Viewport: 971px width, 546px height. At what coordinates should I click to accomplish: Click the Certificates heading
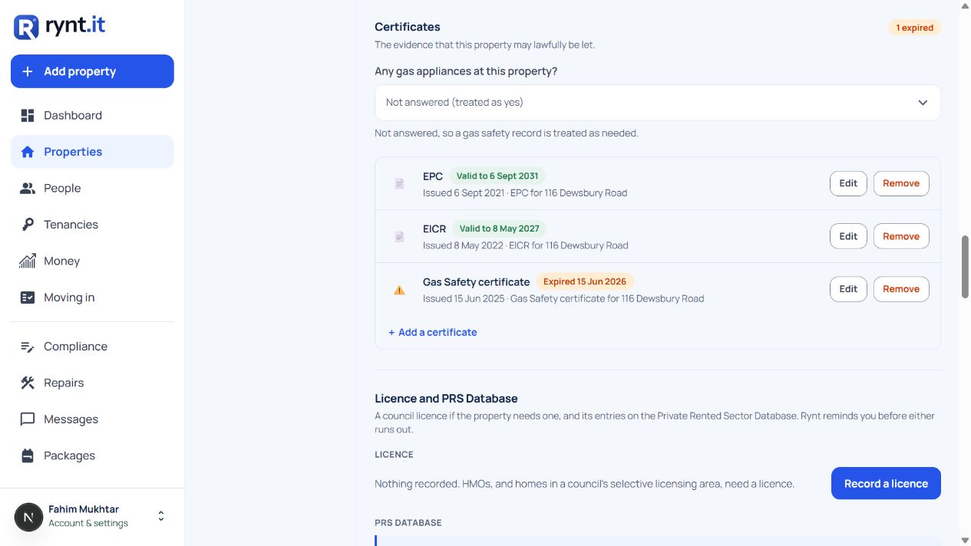(x=408, y=27)
